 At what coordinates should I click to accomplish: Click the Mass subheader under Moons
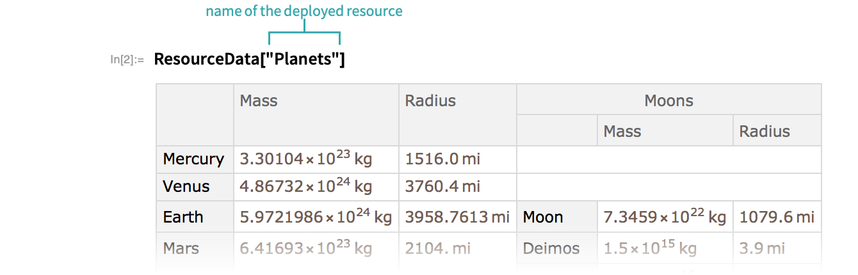coord(622,131)
